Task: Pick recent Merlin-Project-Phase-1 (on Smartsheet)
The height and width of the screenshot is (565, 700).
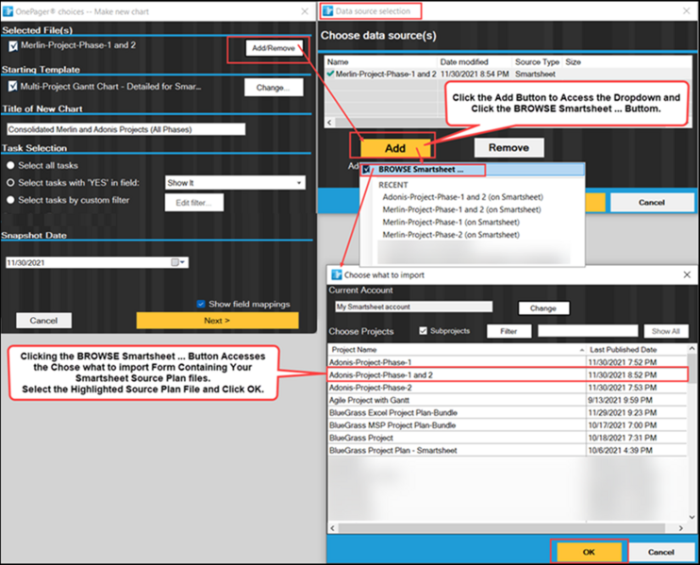Action: [451, 222]
